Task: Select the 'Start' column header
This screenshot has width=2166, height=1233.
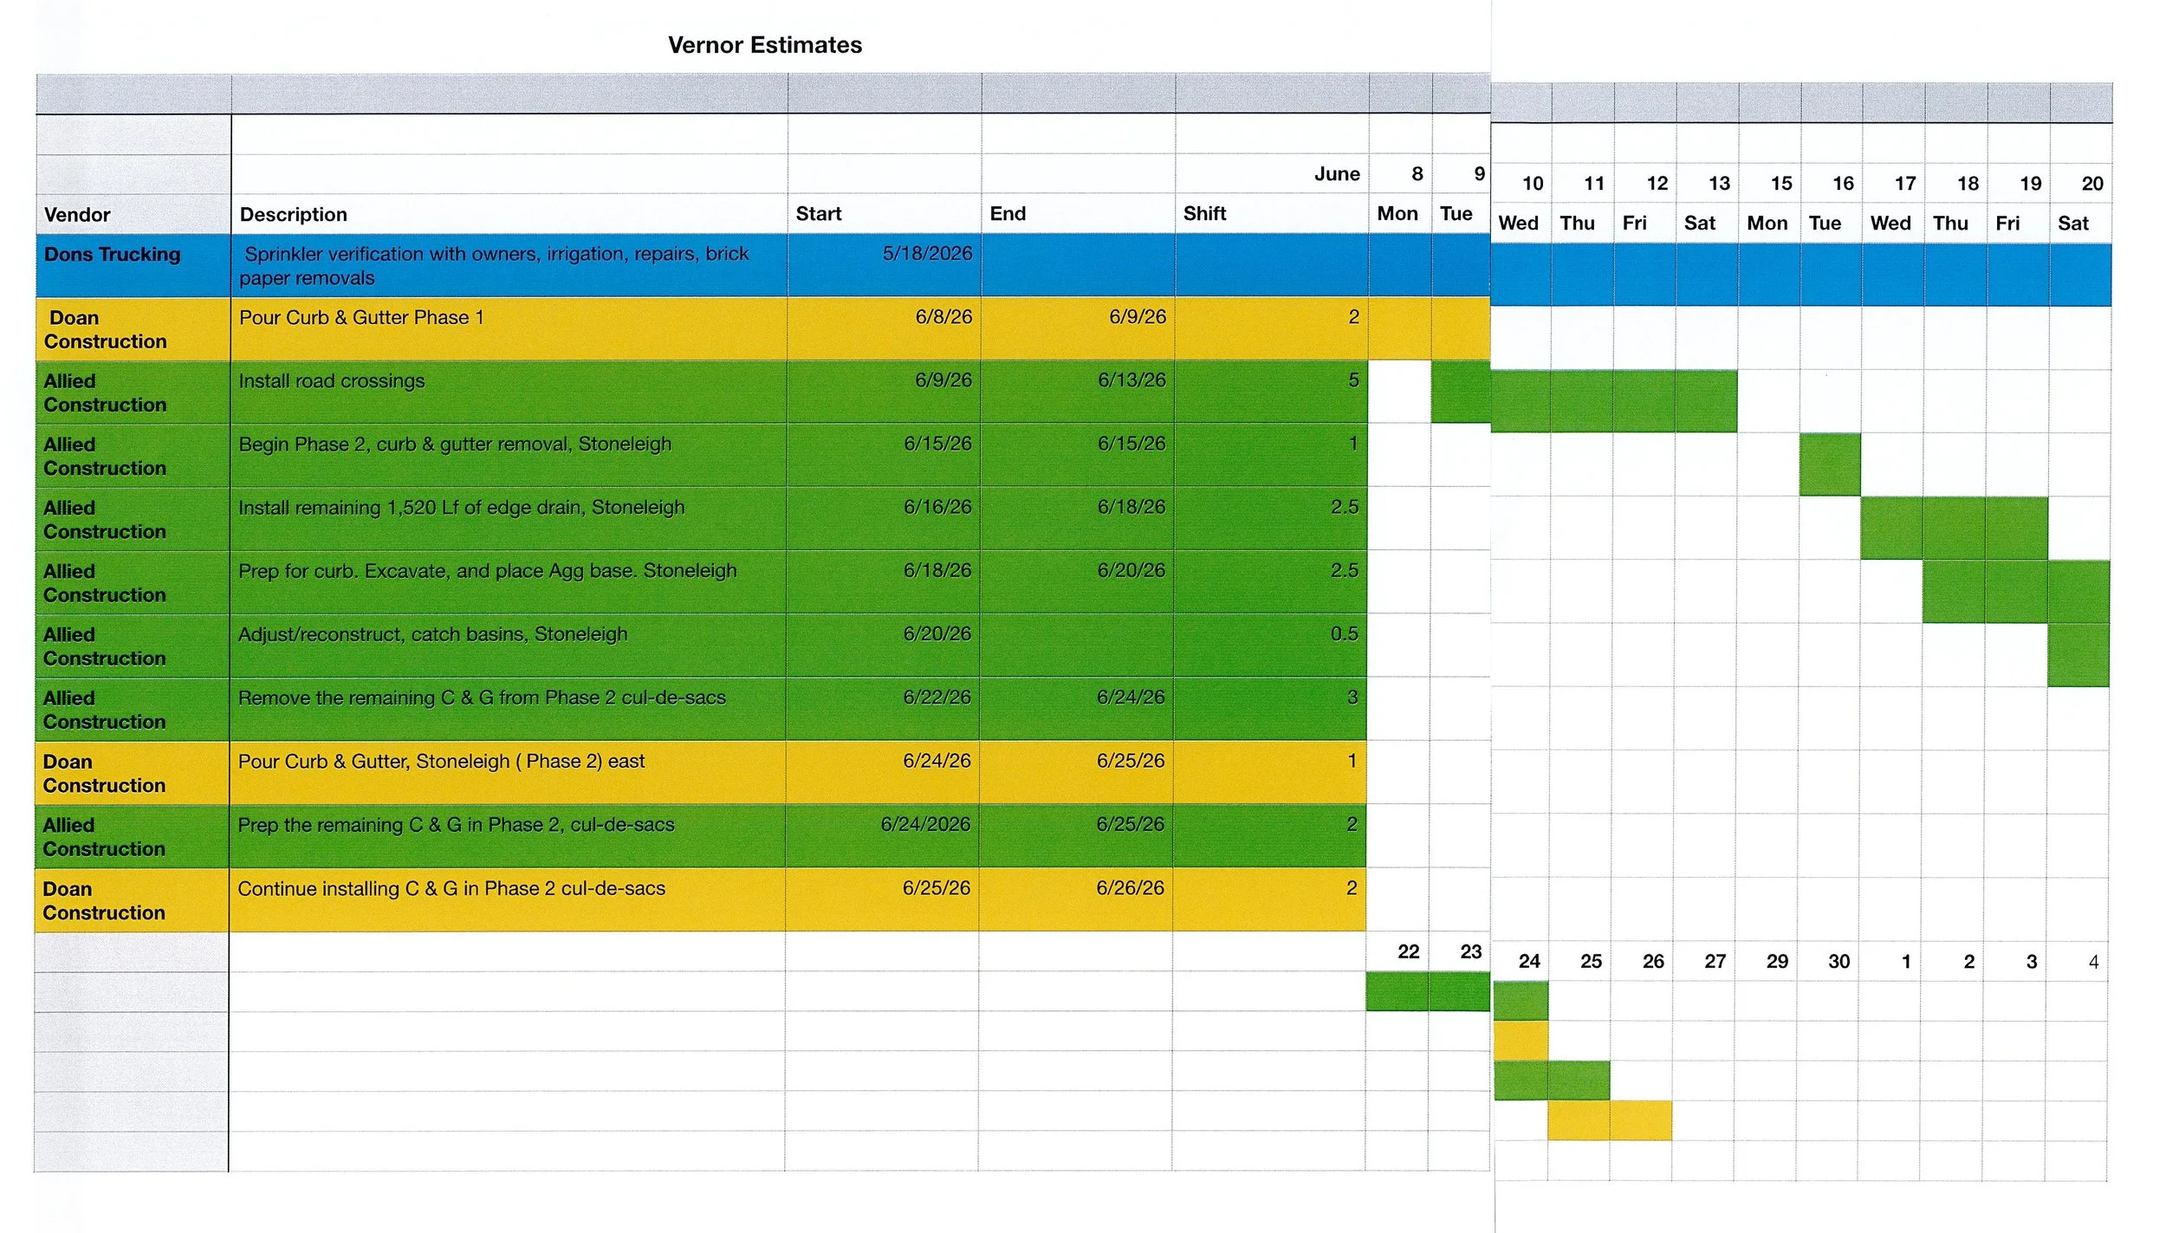Action: [819, 214]
